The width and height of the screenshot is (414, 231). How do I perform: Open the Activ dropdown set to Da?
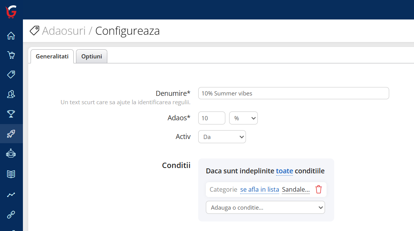pyautogui.click(x=222, y=137)
